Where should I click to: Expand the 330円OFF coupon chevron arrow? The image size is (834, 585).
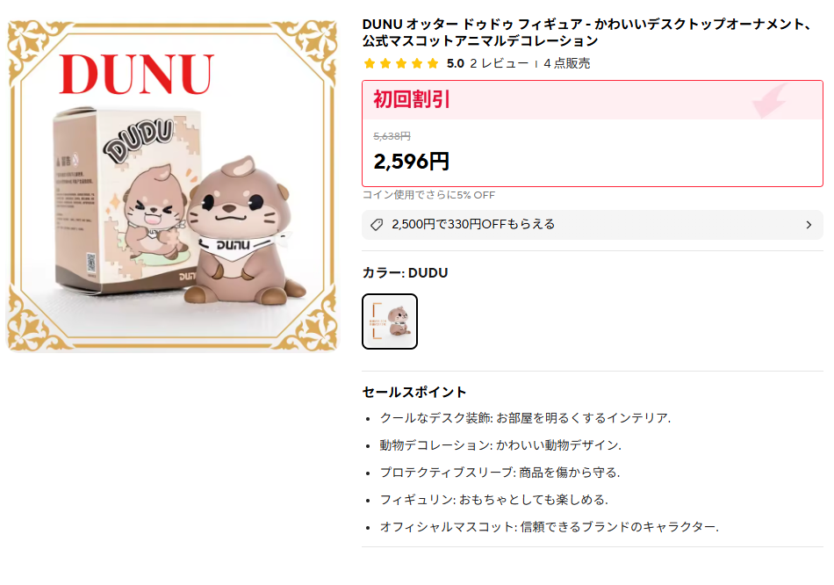tap(809, 225)
